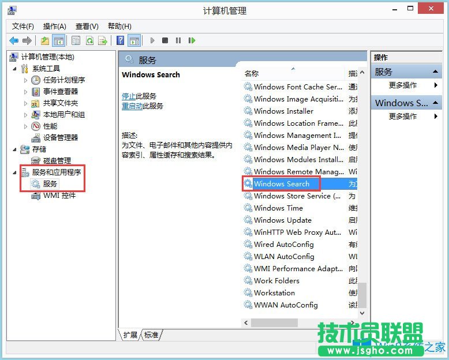449x360 pixels.
Task: Open the 文件(F) menu
Action: tap(23, 27)
